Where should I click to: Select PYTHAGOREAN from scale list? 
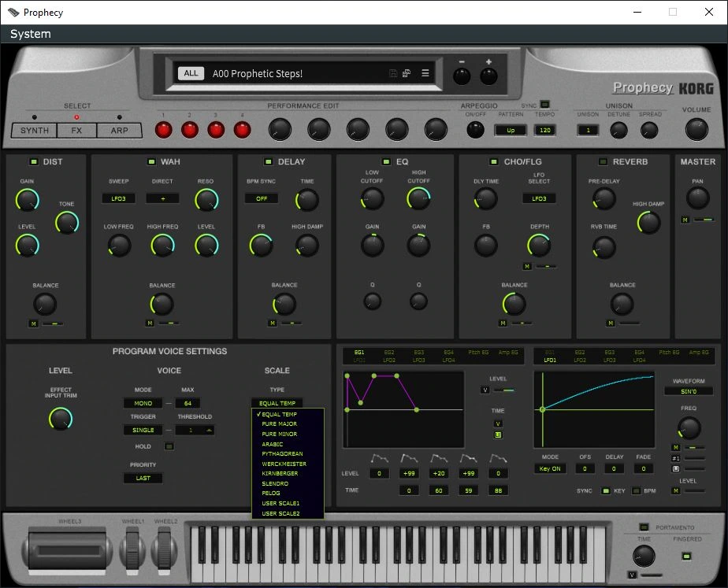288,454
